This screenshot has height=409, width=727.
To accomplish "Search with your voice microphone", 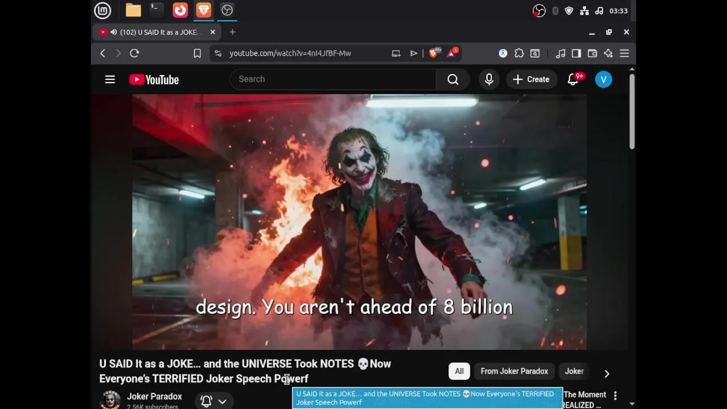I will click(x=489, y=80).
